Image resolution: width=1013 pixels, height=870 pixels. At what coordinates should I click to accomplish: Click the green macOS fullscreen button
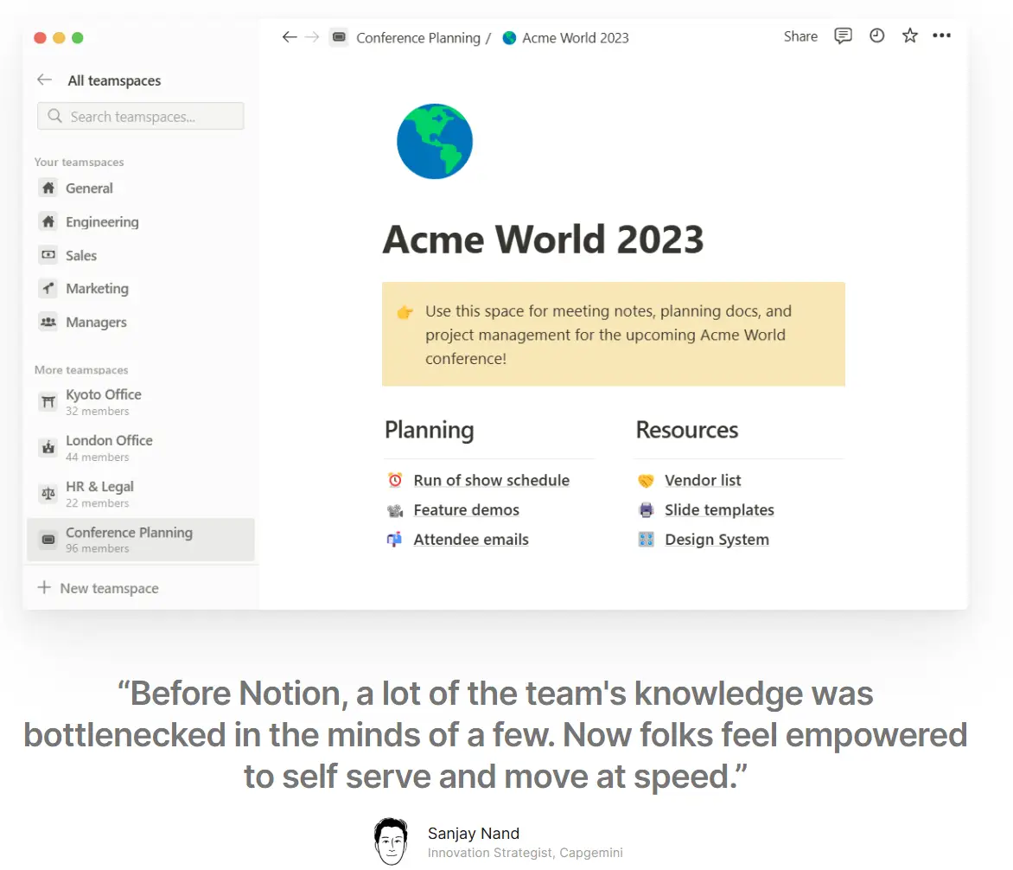(78, 37)
